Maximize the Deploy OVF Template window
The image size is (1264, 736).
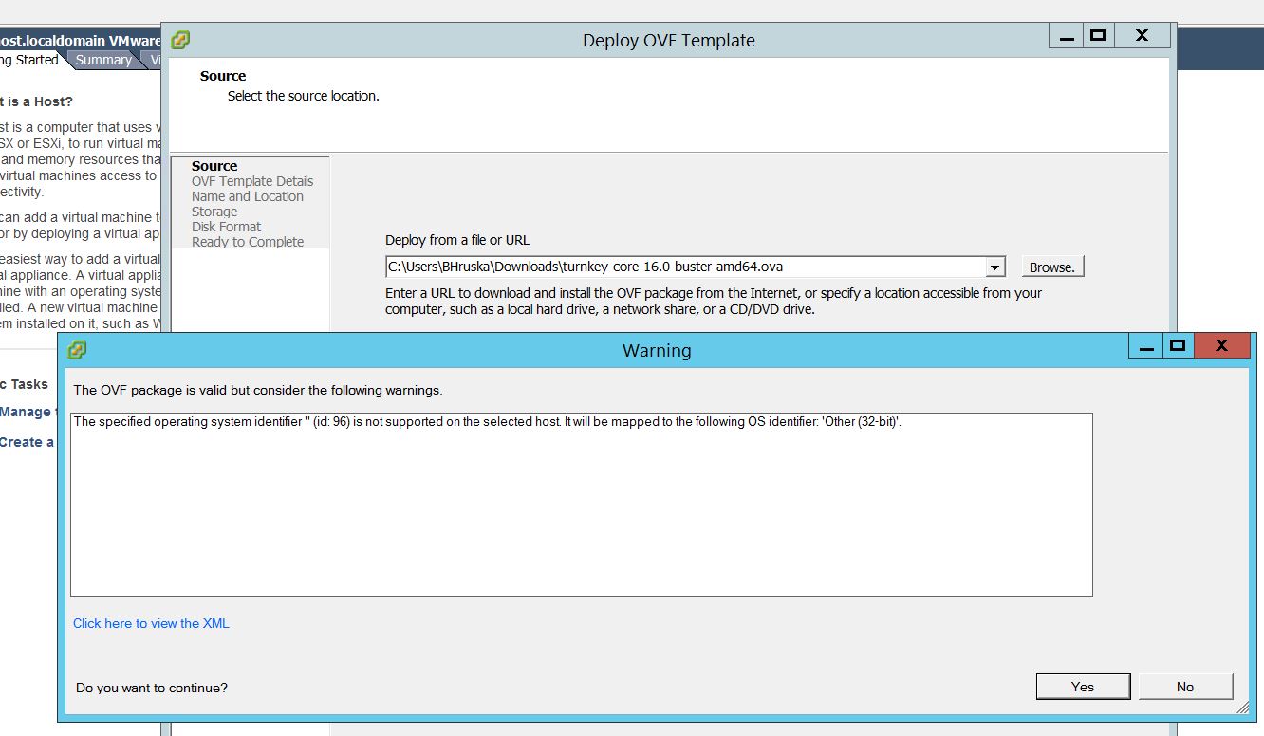tap(1098, 36)
